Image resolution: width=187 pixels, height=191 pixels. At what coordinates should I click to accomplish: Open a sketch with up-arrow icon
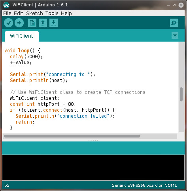pyautogui.click(x=43, y=23)
